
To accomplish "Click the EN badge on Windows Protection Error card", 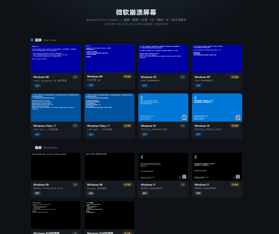I will pyautogui.click(x=75, y=184).
